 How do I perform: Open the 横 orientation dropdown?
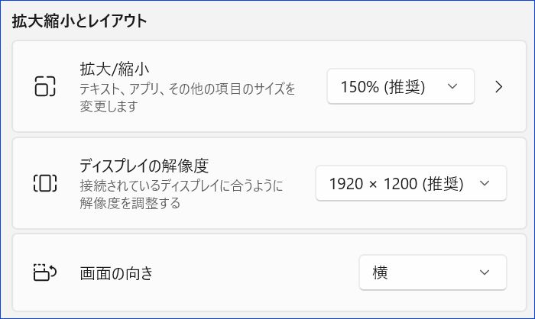433,272
